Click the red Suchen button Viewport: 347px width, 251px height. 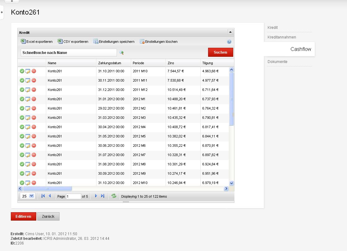pos(220,52)
